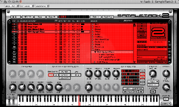Open PREFS settings
This screenshot has width=179, height=107.
point(142,38)
